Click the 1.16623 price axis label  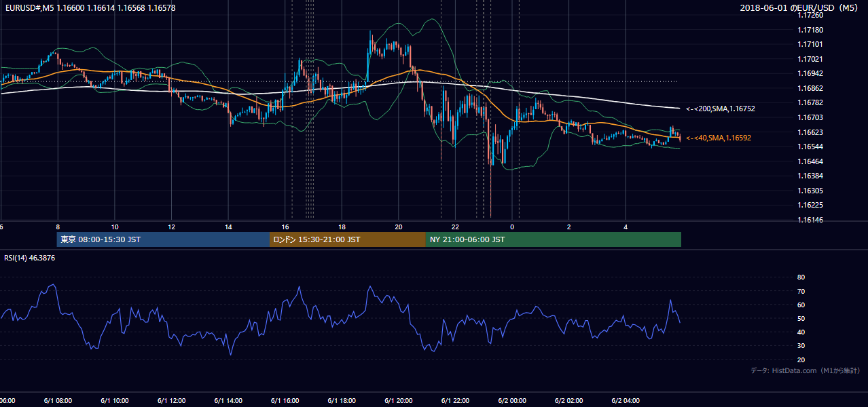tap(811, 132)
